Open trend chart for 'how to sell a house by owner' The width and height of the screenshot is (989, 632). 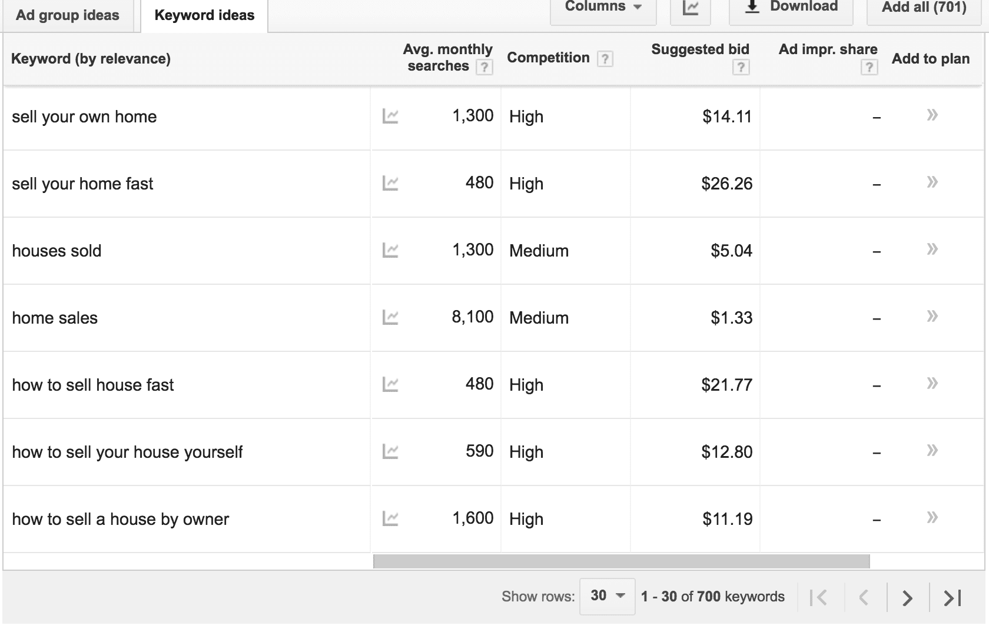point(390,518)
